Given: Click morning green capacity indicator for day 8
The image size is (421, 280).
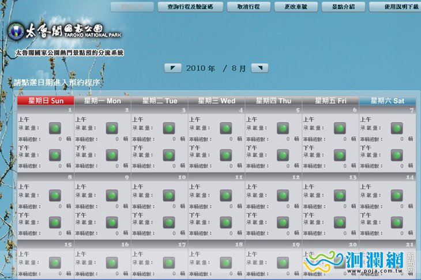Looking at the screenshot, I should (x=55, y=195).
